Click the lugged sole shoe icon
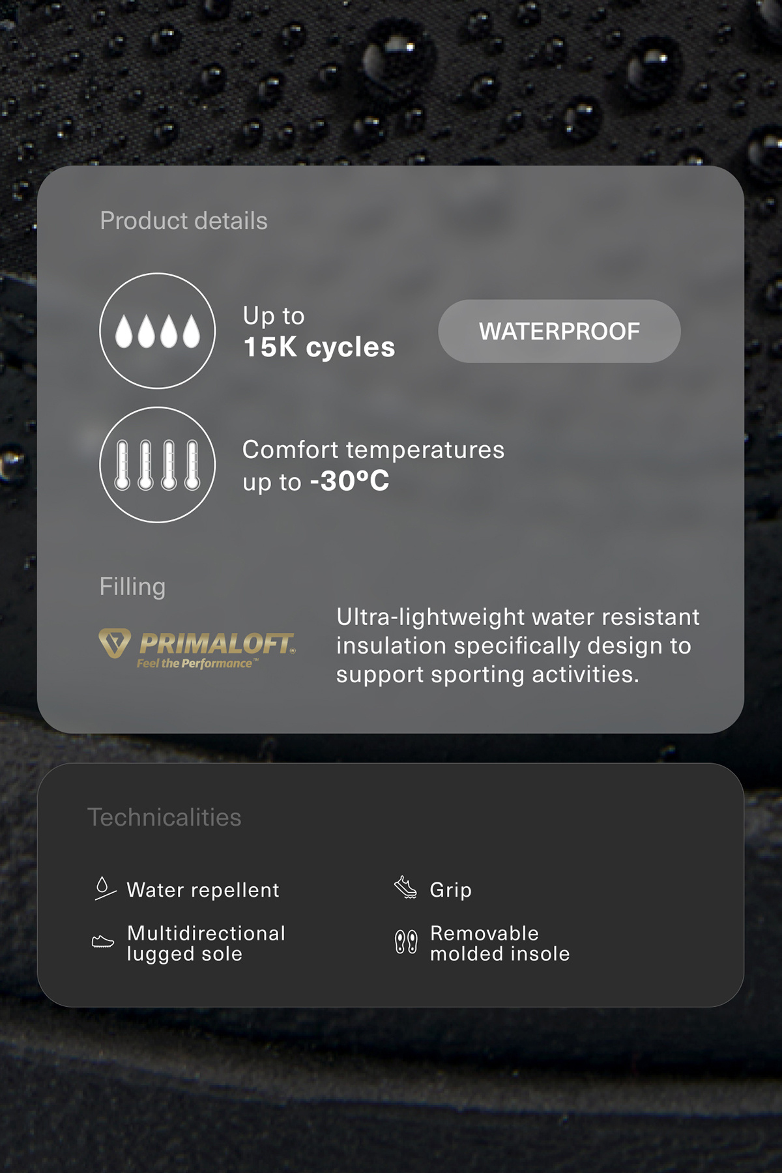Image resolution: width=782 pixels, height=1173 pixels. point(103,942)
